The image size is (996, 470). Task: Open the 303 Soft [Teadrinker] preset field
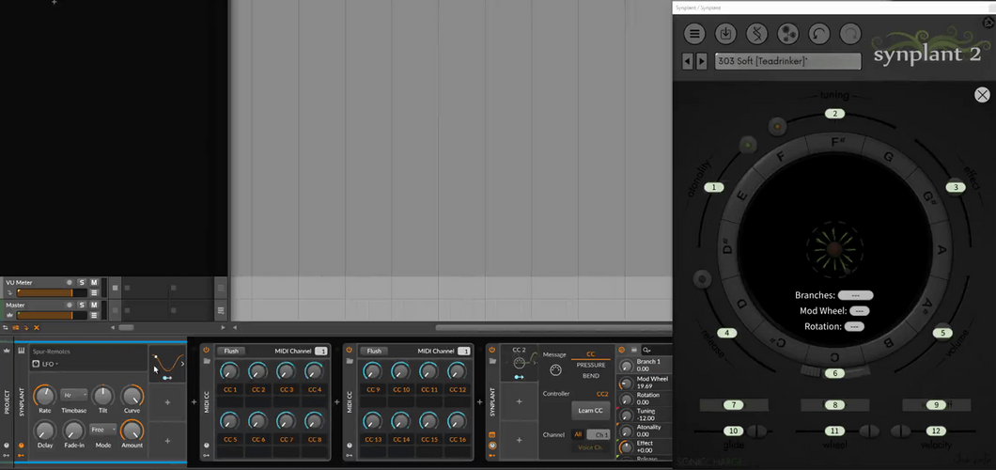(787, 62)
